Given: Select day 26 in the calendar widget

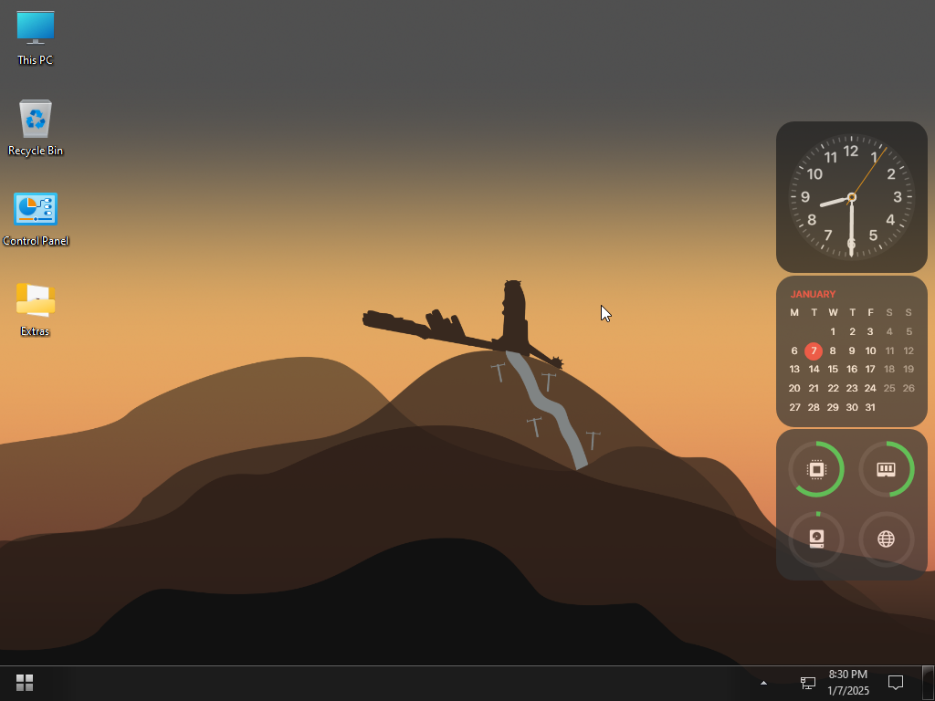Looking at the screenshot, I should point(909,389).
